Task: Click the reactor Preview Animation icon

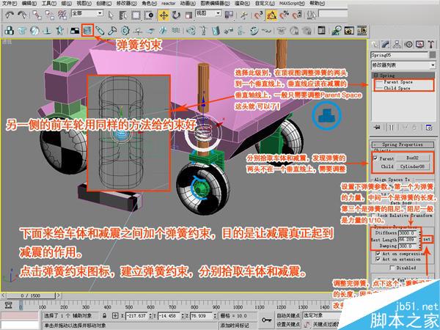Action: [x=349, y=30]
